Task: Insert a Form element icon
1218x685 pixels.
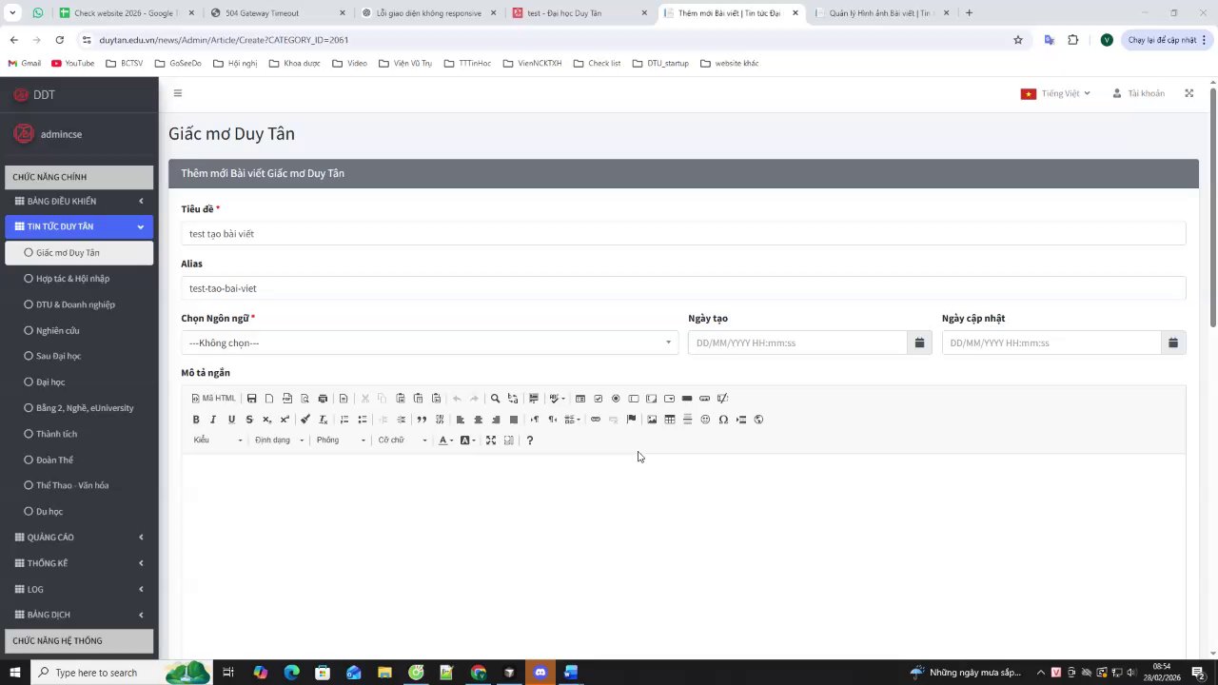Action: pos(580,399)
